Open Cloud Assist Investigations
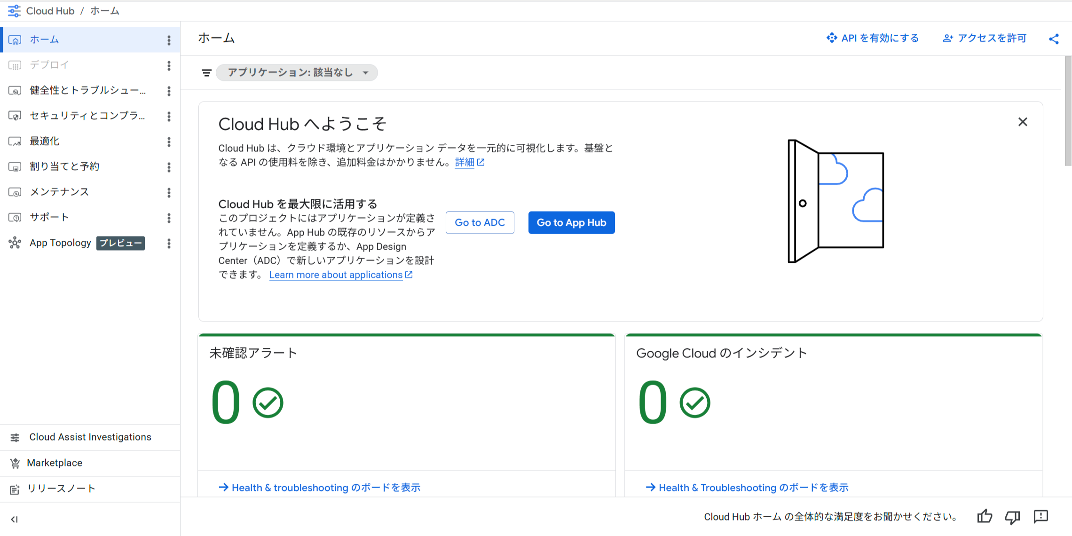The height and width of the screenshot is (536, 1072). (90, 437)
